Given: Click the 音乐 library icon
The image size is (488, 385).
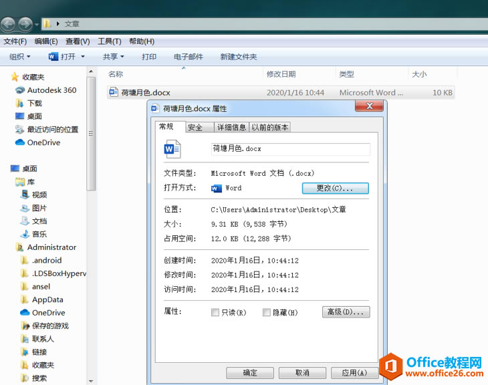Looking at the screenshot, I should pos(25,234).
